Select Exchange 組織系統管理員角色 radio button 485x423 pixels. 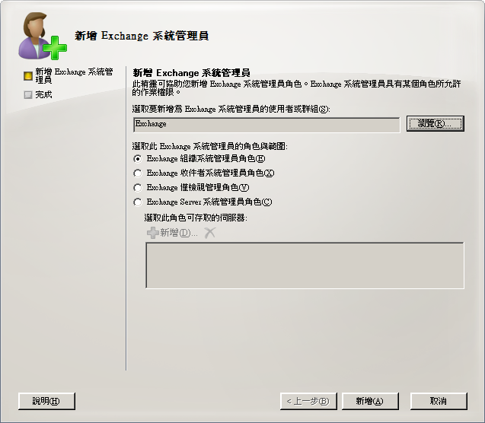(x=138, y=159)
